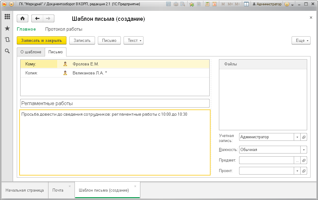Click the printer icon in title bar
318x200 pixels.
click(176, 4)
